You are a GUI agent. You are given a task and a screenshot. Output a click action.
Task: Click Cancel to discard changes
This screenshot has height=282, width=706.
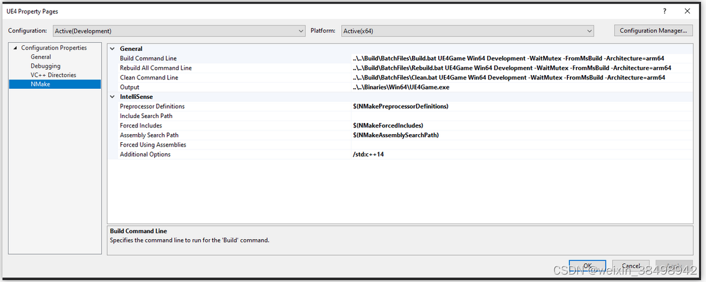(631, 266)
